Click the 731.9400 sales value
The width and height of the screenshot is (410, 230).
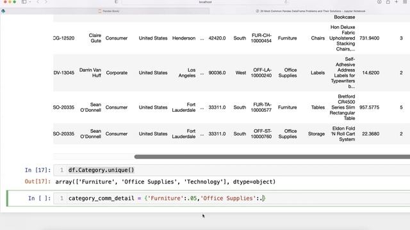(369, 38)
